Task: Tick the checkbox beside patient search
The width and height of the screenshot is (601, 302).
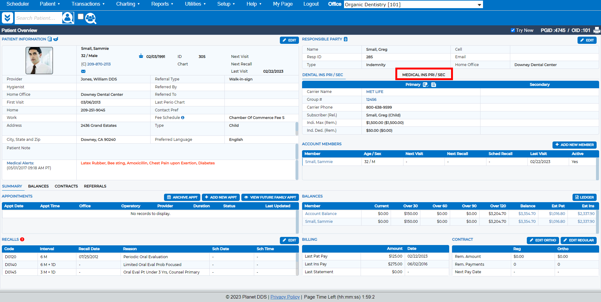Action: (81, 17)
